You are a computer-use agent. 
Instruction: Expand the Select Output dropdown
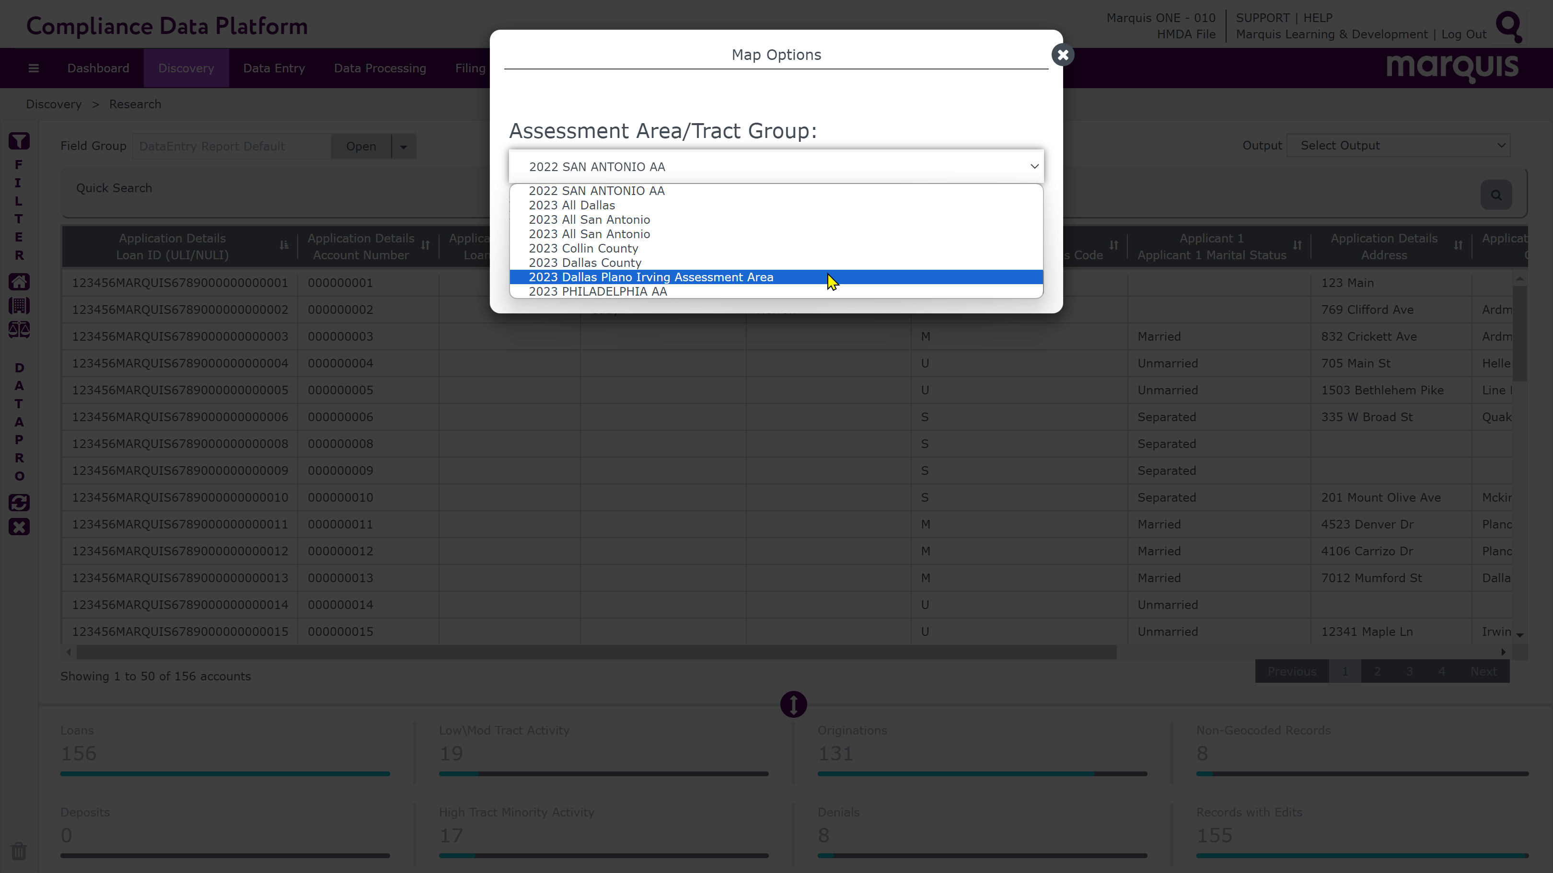coord(1398,145)
